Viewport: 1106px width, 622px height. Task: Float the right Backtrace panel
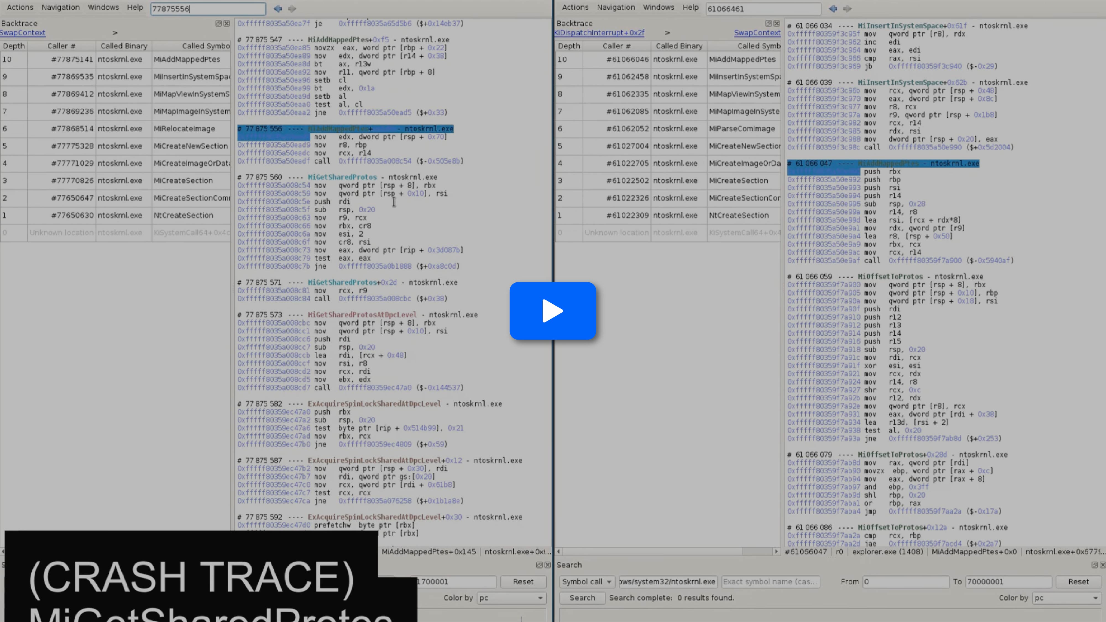768,23
